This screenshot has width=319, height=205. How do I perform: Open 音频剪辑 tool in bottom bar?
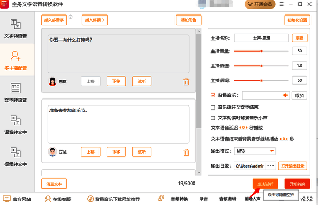(227, 199)
